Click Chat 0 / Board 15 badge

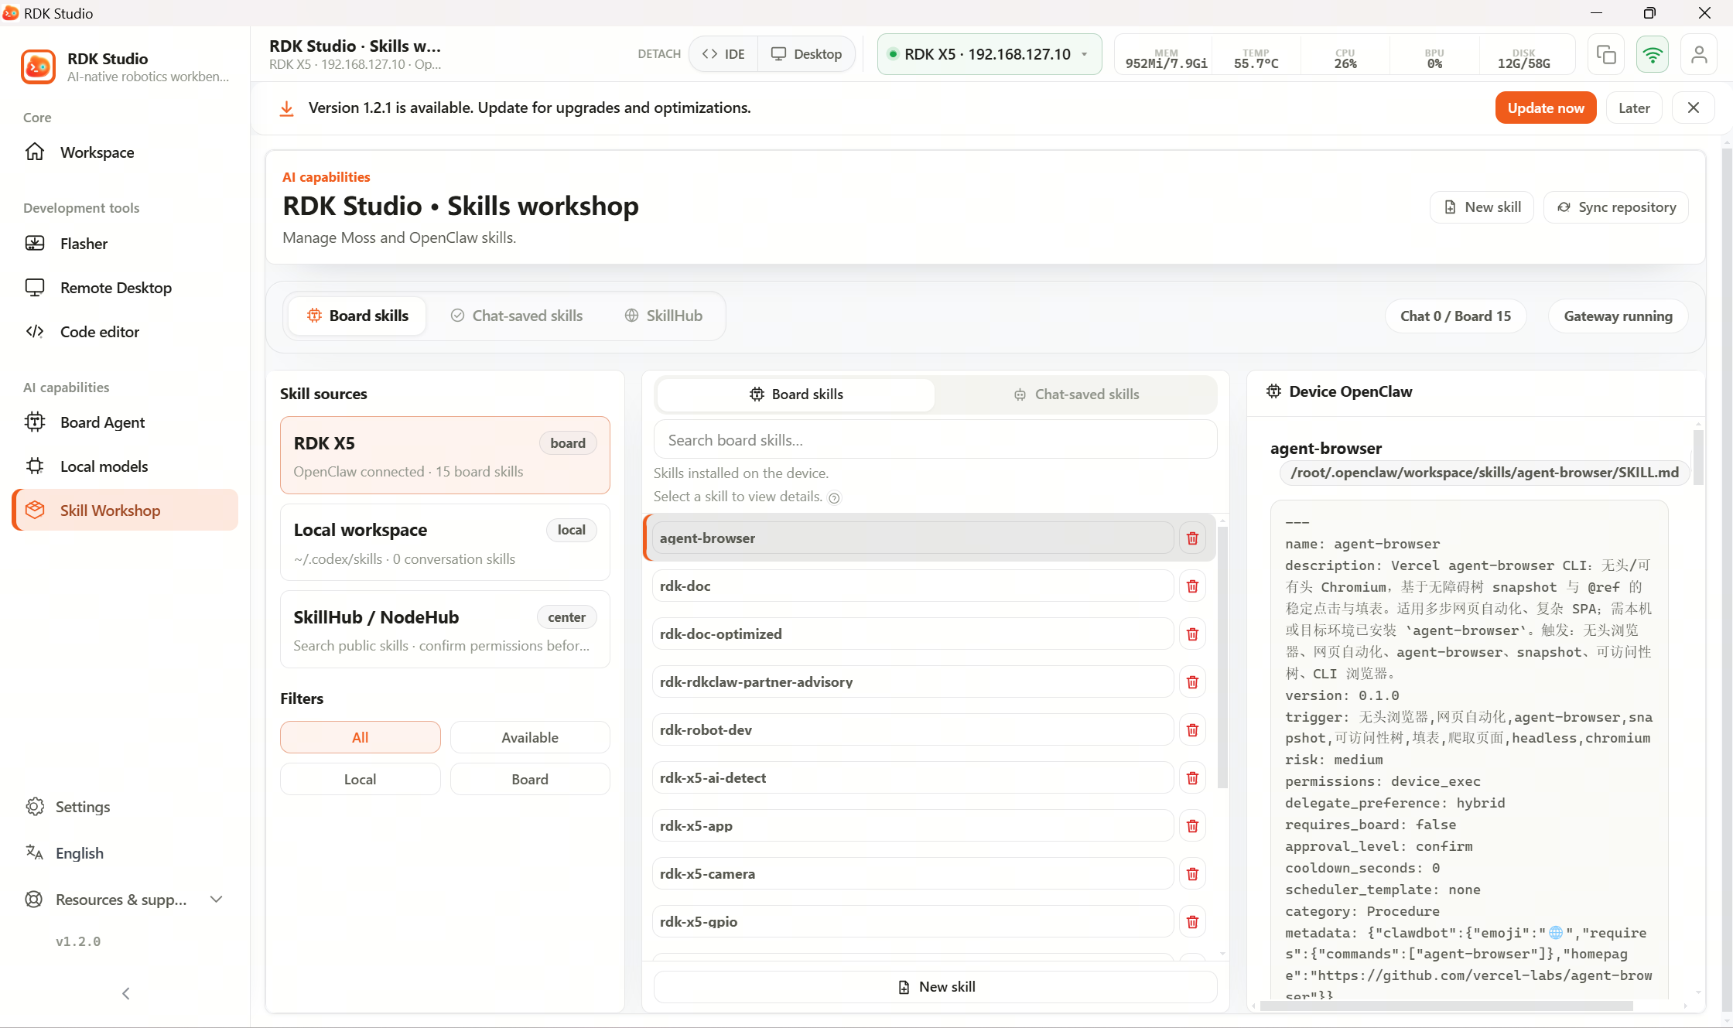coord(1455,316)
